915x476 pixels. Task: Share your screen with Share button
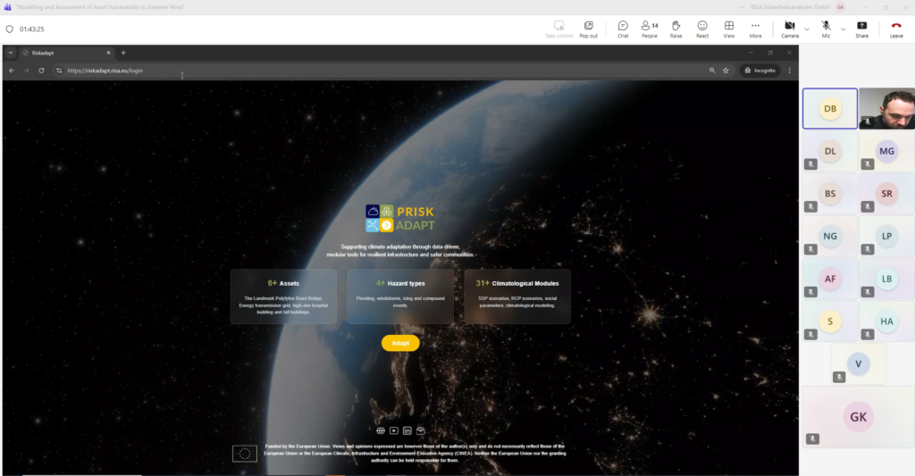(x=861, y=29)
